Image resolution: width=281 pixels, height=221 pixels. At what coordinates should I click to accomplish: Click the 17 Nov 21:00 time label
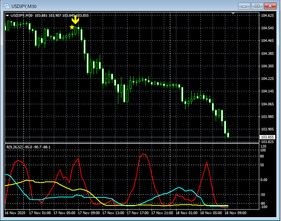click(x=162, y=213)
